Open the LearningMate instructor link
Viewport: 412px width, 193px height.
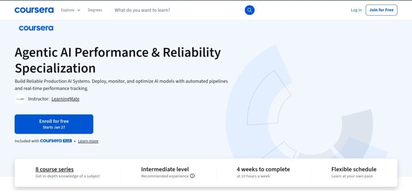click(x=66, y=99)
